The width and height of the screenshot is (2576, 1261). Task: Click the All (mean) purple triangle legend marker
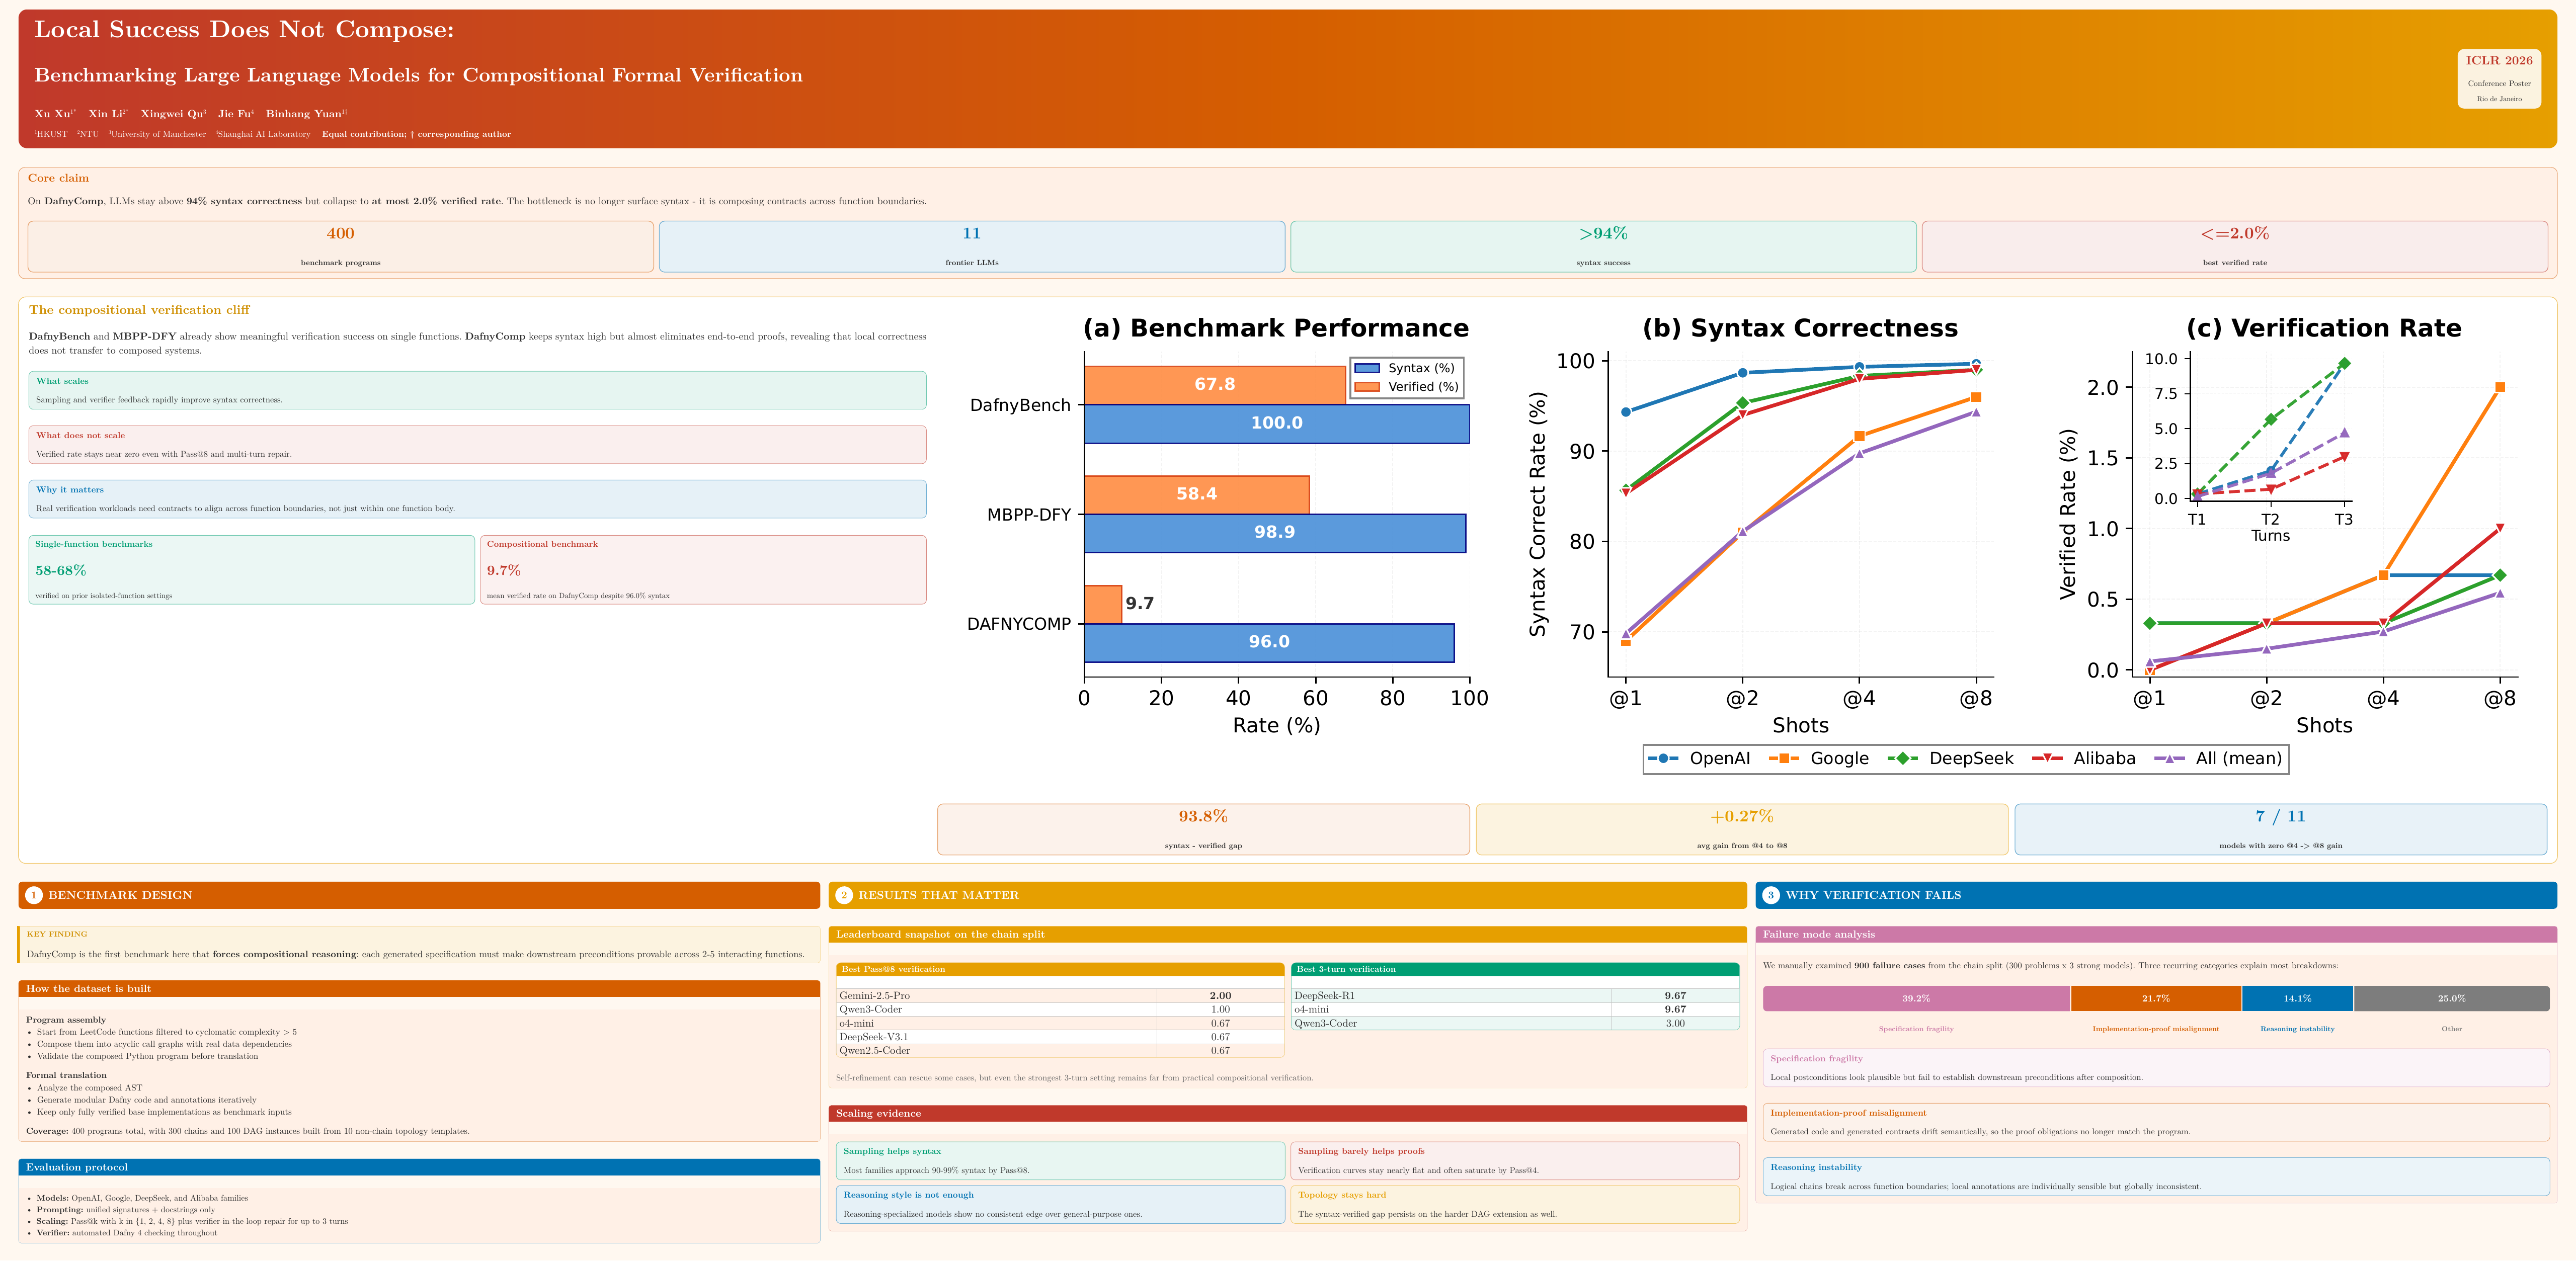click(2169, 759)
